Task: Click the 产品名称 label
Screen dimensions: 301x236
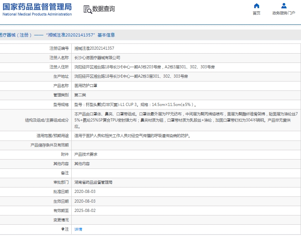Action: 61,86
